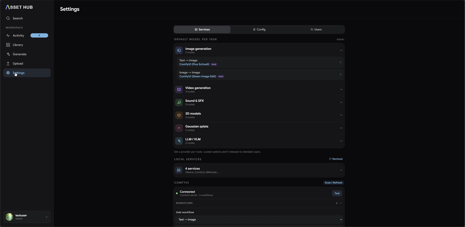The width and height of the screenshot is (465, 227).
Task: Click the "WORKSPACE" sidebar heading
Action: pyautogui.click(x=14, y=28)
